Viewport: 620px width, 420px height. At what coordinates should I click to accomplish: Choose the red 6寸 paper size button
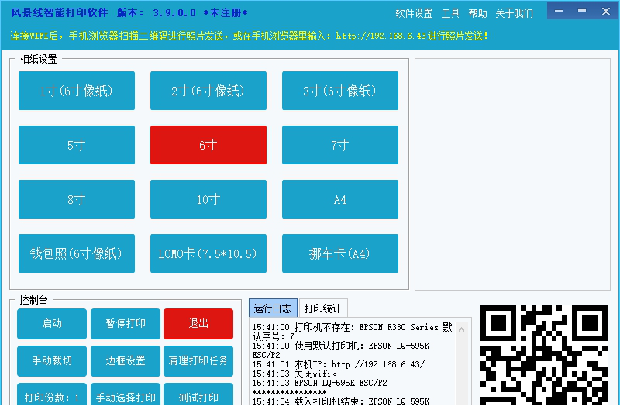[208, 145]
